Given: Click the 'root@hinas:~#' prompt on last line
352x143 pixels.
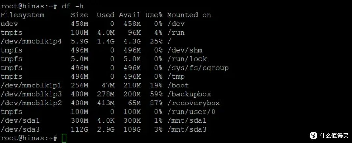Looking at the screenshot, I should coord(29,138).
